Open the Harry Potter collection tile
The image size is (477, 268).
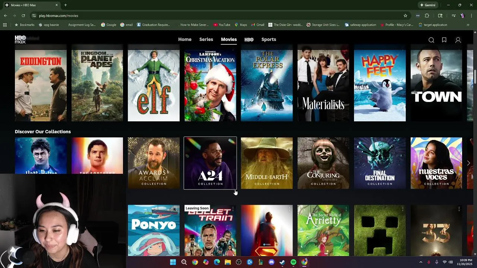click(x=41, y=156)
